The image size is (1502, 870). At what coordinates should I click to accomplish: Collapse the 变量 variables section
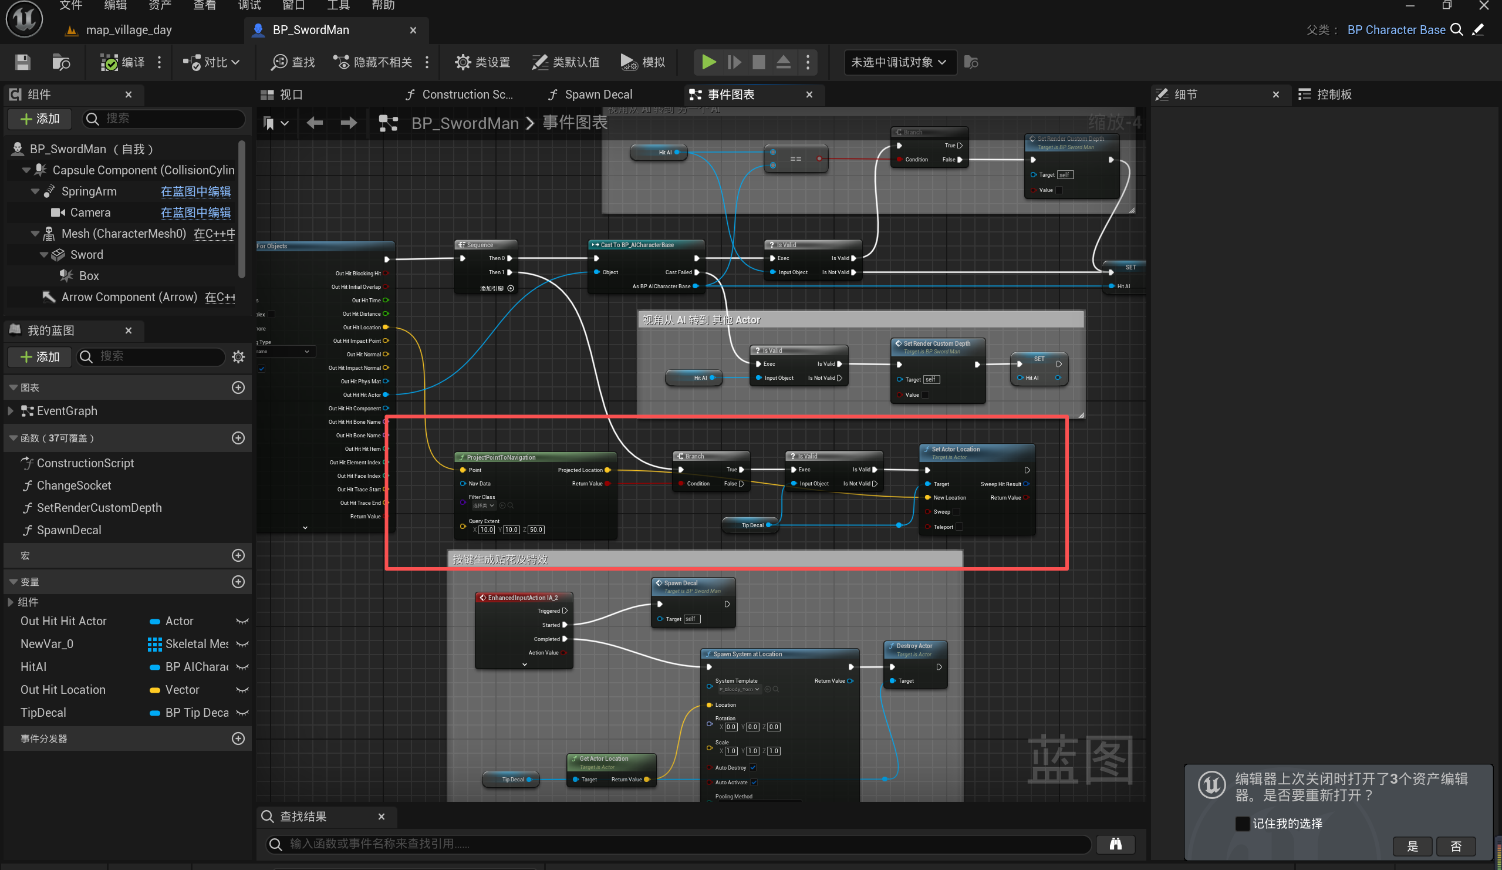pyautogui.click(x=13, y=582)
